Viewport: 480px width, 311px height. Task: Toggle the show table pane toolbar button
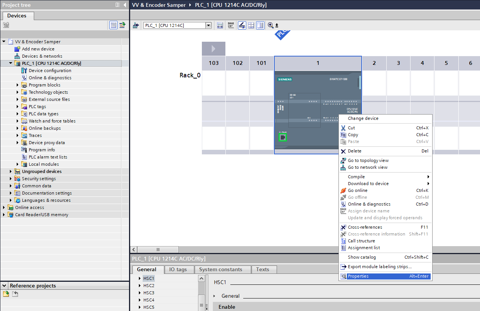[260, 25]
